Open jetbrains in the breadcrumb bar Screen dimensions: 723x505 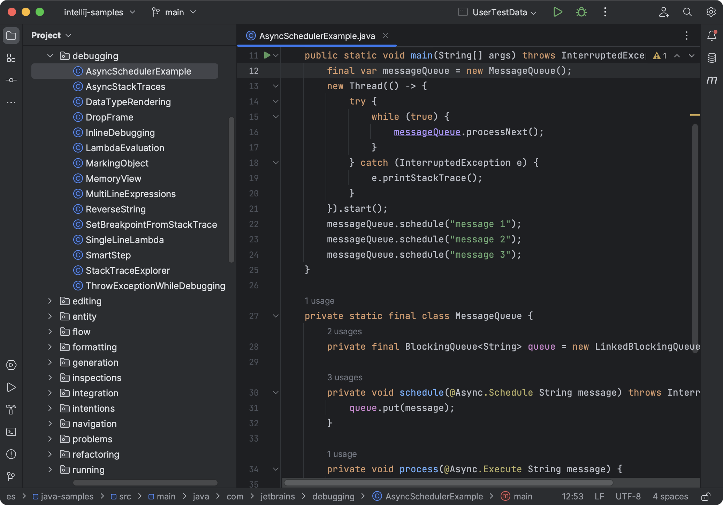point(277,496)
